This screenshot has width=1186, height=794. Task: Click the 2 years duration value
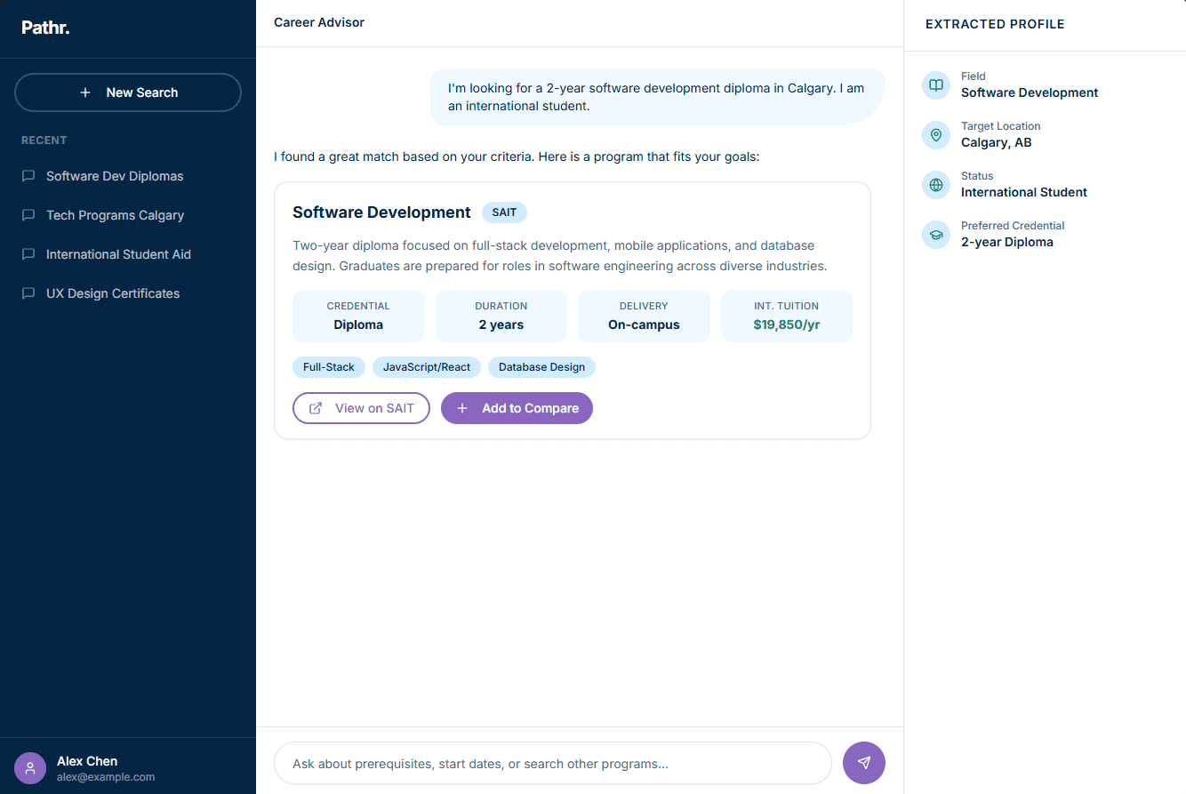[501, 325]
